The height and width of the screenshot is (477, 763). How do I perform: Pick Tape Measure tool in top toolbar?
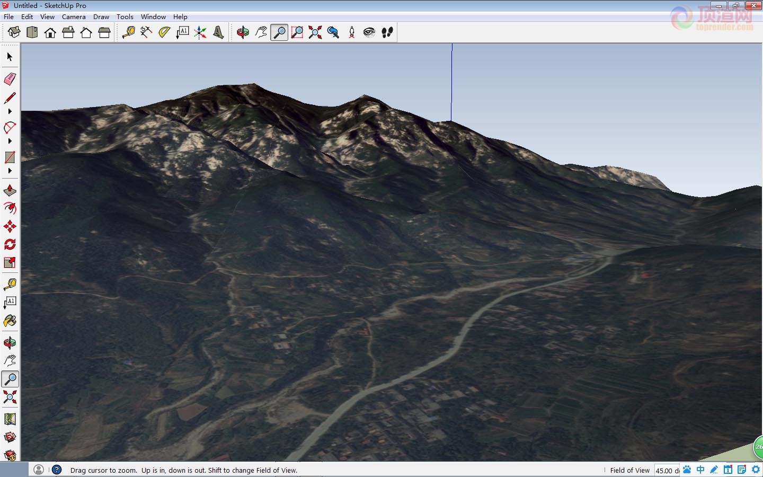(x=128, y=32)
